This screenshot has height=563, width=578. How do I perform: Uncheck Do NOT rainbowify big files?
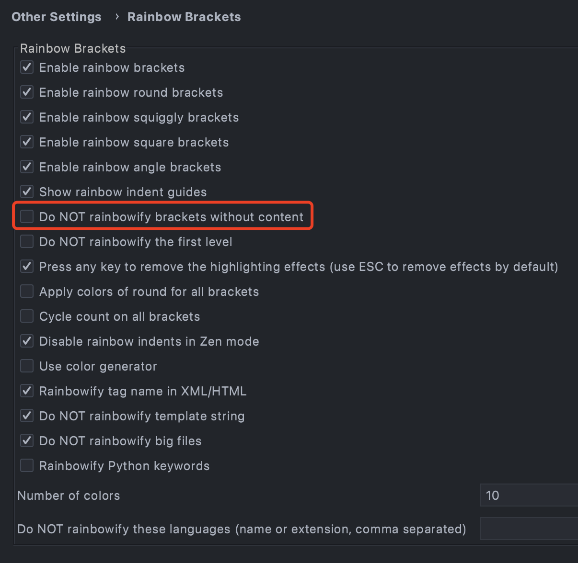pyautogui.click(x=27, y=440)
